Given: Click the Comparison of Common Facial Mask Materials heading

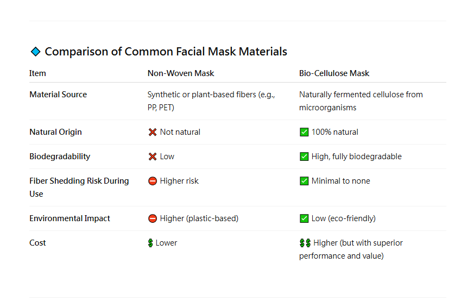Looking at the screenshot, I should 166,52.
